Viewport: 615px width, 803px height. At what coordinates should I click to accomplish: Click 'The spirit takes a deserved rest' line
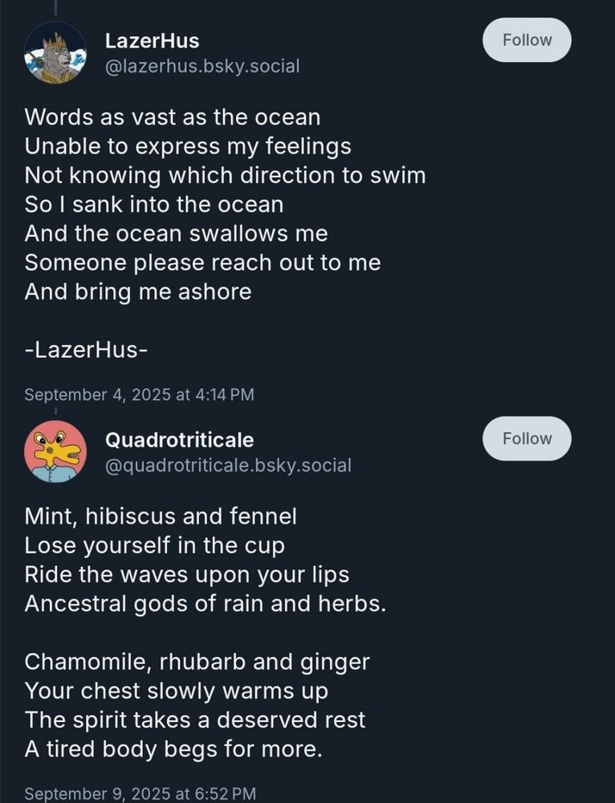click(x=195, y=720)
